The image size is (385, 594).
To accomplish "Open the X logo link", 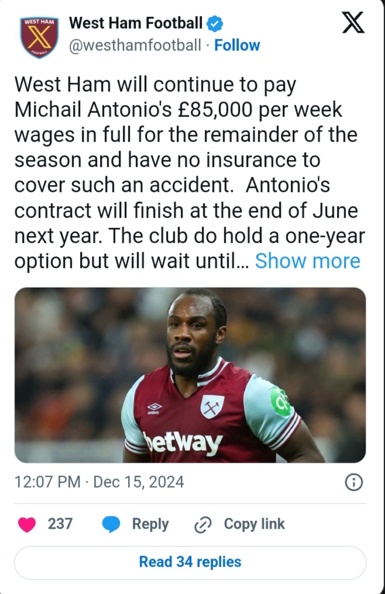I will (352, 23).
